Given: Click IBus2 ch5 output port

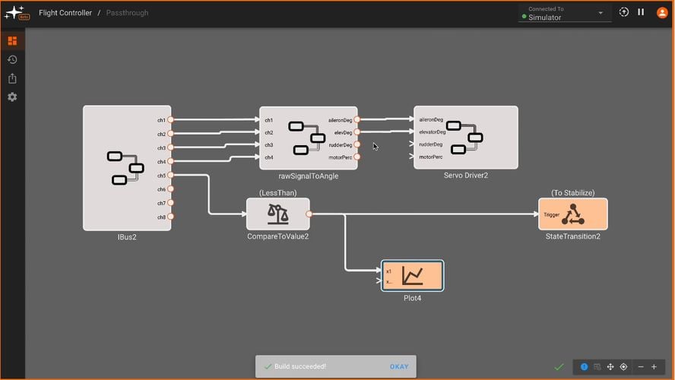Looking at the screenshot, I should pos(170,175).
